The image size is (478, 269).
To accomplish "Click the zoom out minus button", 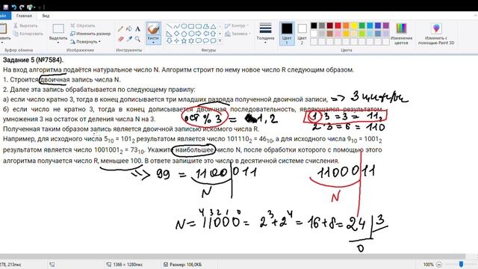I will click(439, 265).
